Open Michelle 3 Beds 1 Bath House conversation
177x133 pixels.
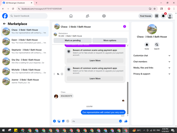click(25, 71)
